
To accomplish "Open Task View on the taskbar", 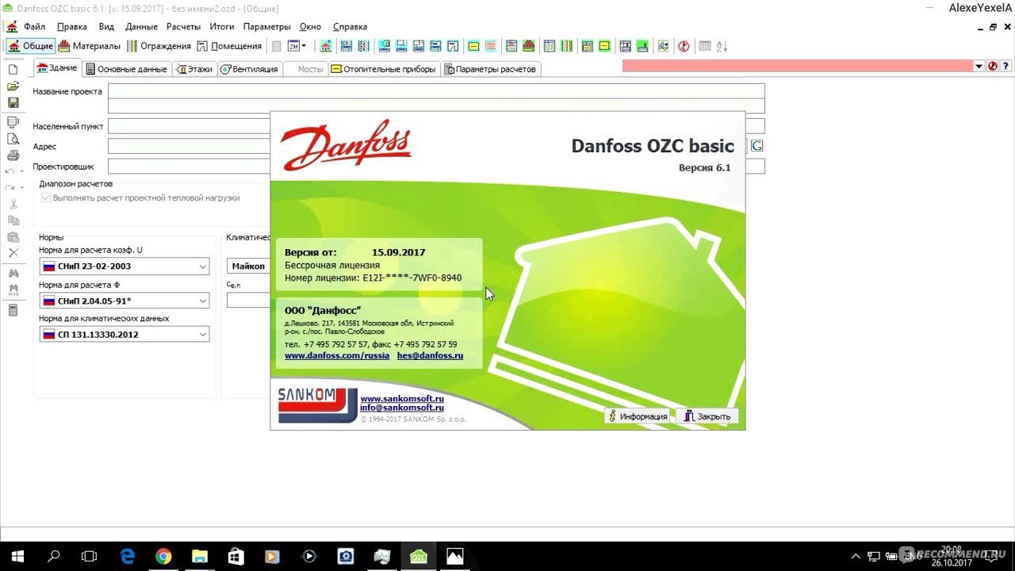I will (90, 557).
